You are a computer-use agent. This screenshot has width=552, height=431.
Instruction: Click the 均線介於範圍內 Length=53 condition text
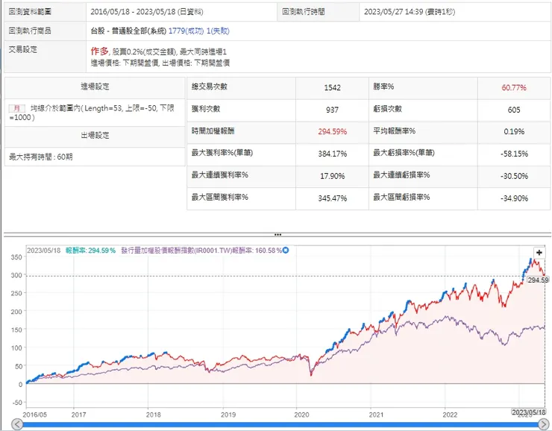[x=92, y=113]
